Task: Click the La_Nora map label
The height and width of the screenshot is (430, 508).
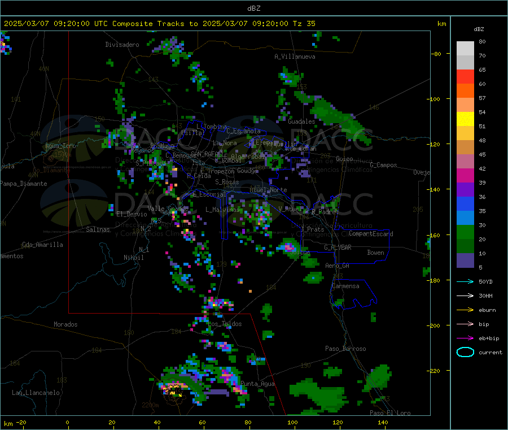Action: pos(225,143)
